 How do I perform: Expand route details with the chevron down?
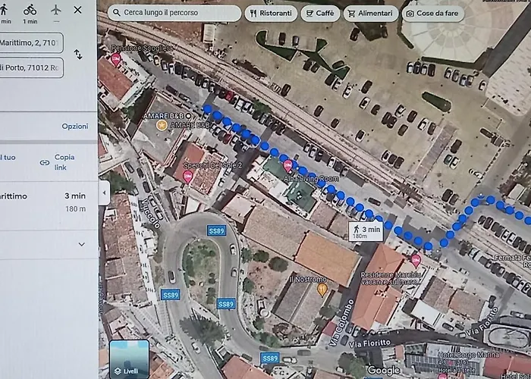81,244
